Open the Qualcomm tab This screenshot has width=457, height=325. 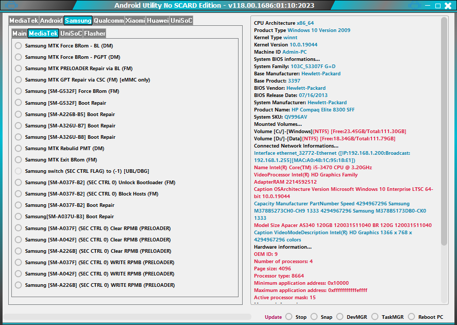tap(109, 21)
